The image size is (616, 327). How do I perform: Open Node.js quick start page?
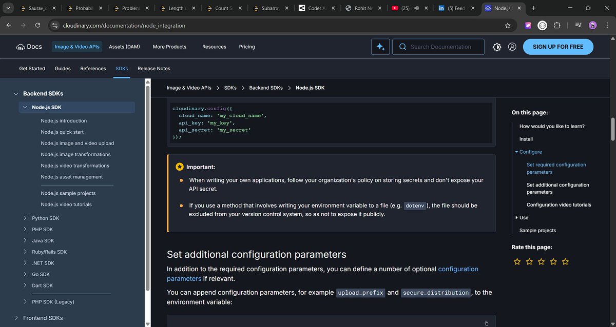tap(62, 132)
